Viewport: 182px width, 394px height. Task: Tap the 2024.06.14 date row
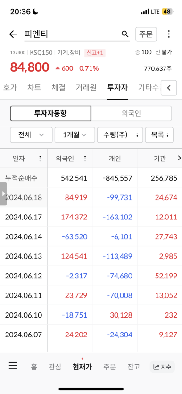[24, 237]
